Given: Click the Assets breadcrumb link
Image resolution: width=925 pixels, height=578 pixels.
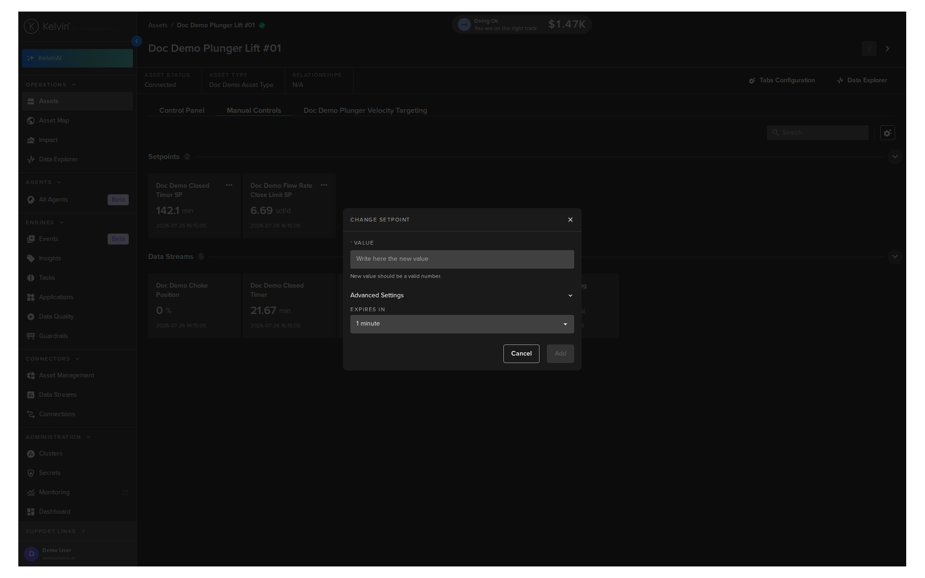Looking at the screenshot, I should [x=158, y=26].
